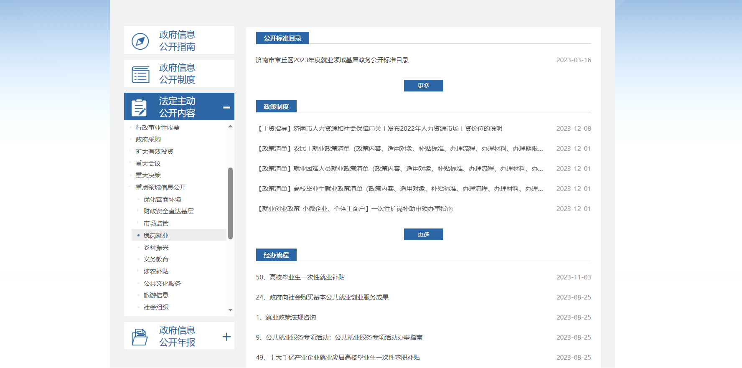Collapse the 重点领域信息公开 tree node
Image resolution: width=742 pixels, height=368 pixels.
point(130,187)
